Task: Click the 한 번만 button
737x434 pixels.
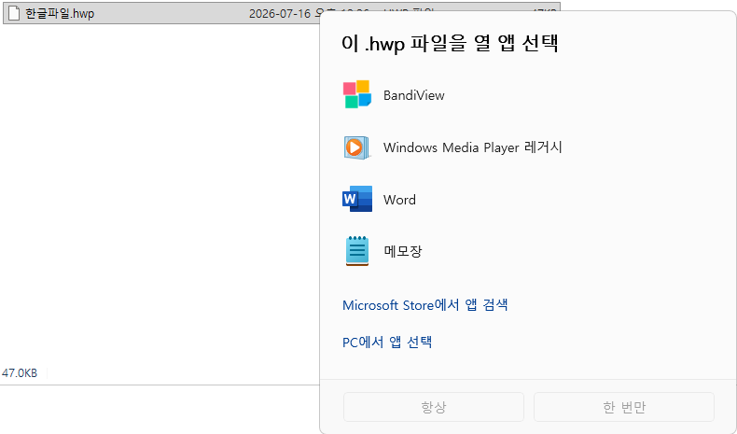Action: (x=624, y=407)
